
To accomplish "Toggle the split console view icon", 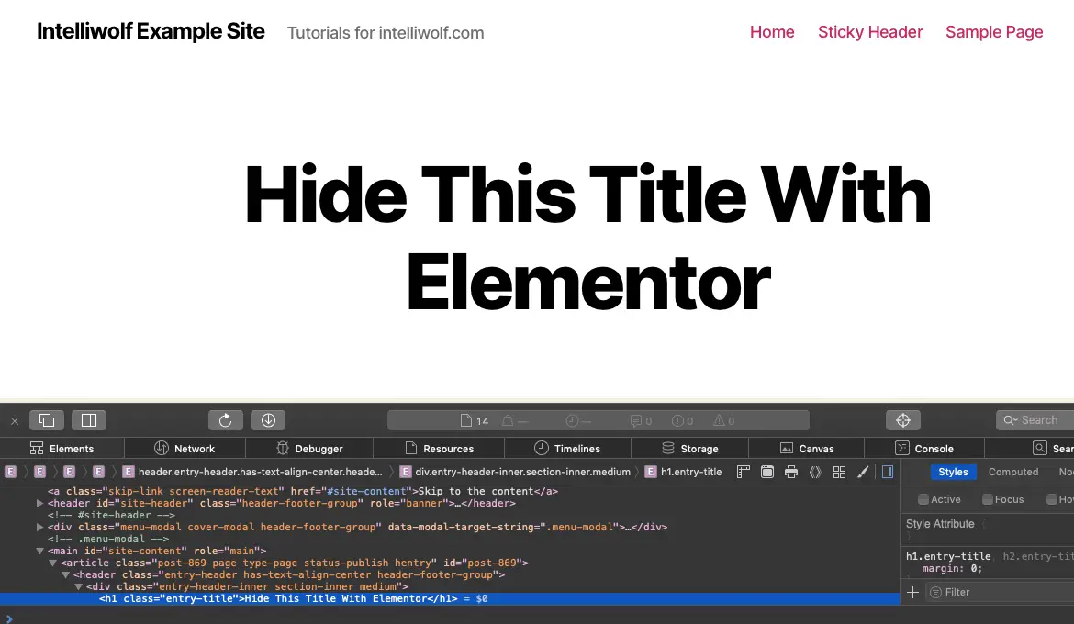I will [x=89, y=419].
